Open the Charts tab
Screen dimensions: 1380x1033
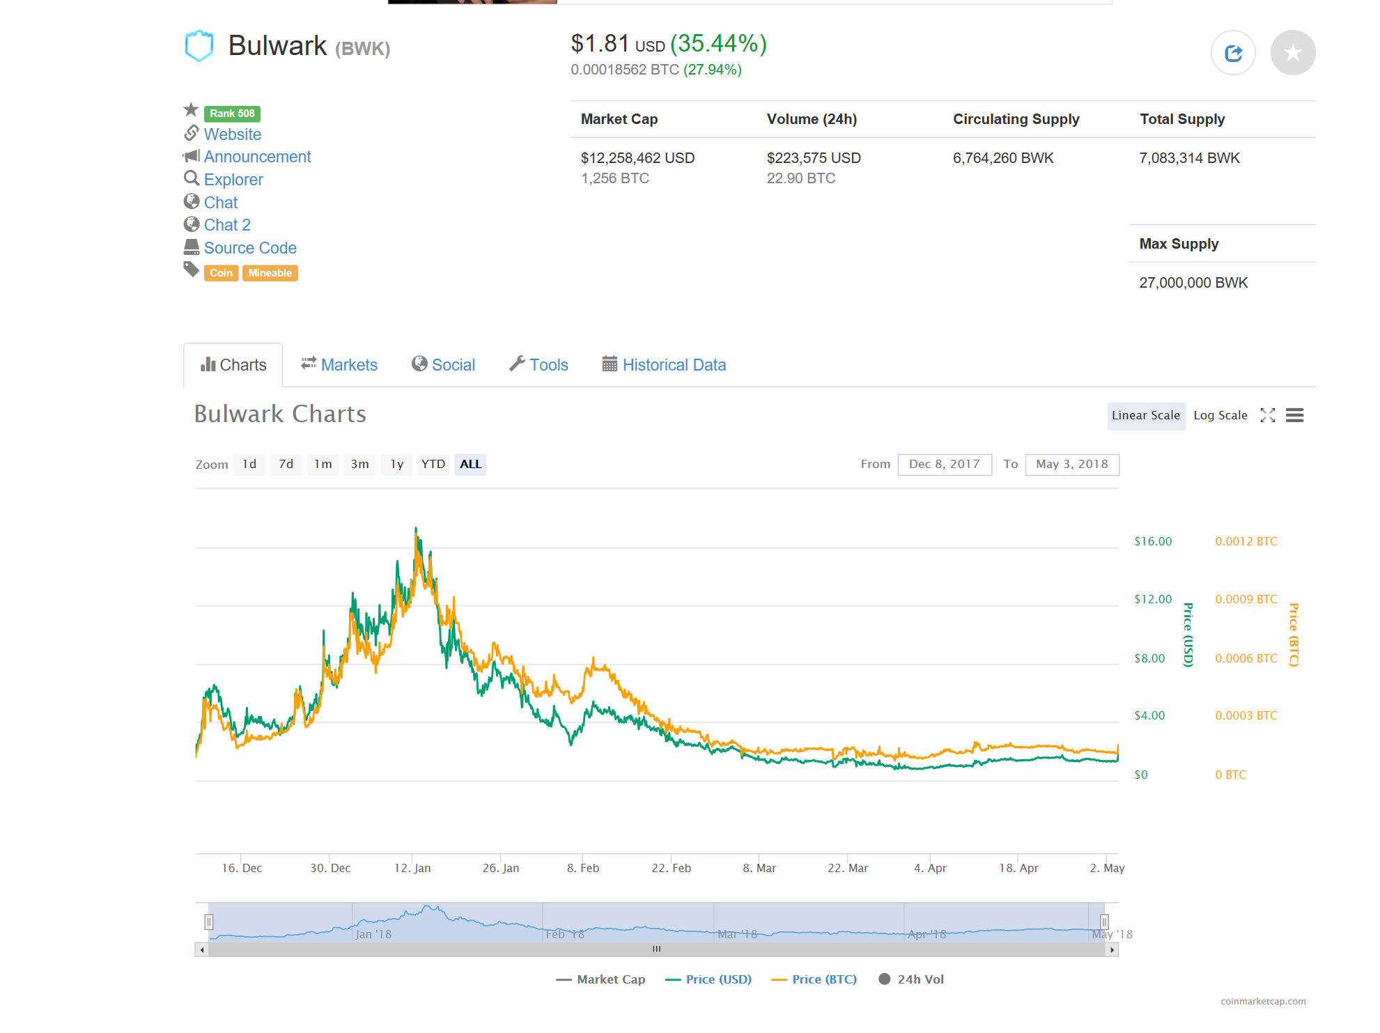233,365
